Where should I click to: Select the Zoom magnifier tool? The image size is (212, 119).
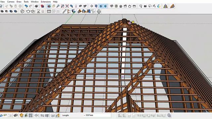[58, 6]
